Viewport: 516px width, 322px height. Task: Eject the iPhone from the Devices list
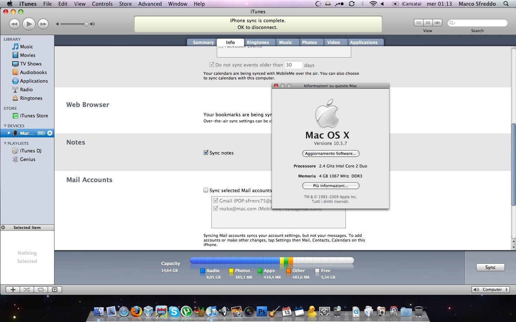[x=50, y=133]
